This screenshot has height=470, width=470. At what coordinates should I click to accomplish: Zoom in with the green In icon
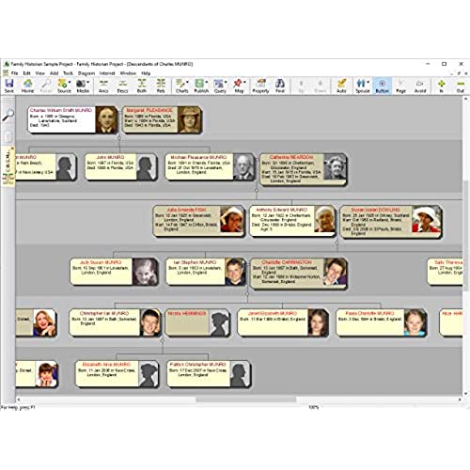click(441, 86)
